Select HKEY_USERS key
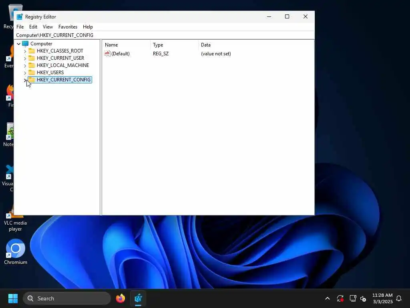 pyautogui.click(x=50, y=72)
